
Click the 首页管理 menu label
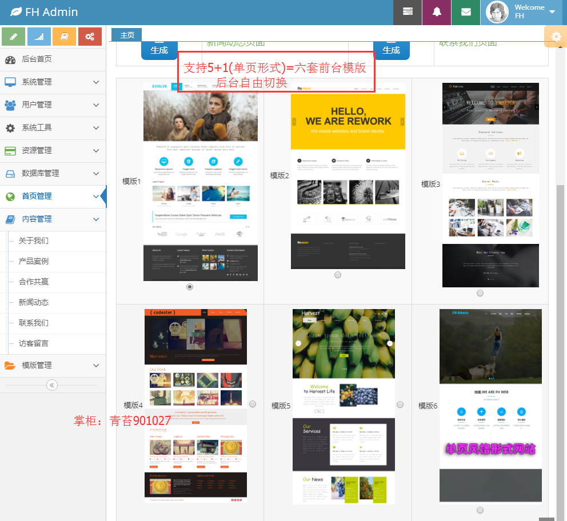[37, 196]
